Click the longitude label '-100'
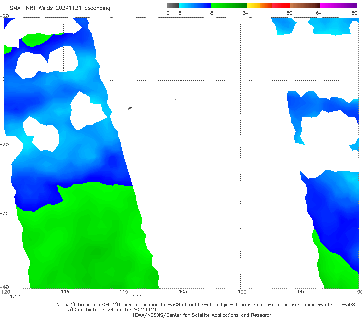Viewport: 362px width, 318px height. coord(240,292)
